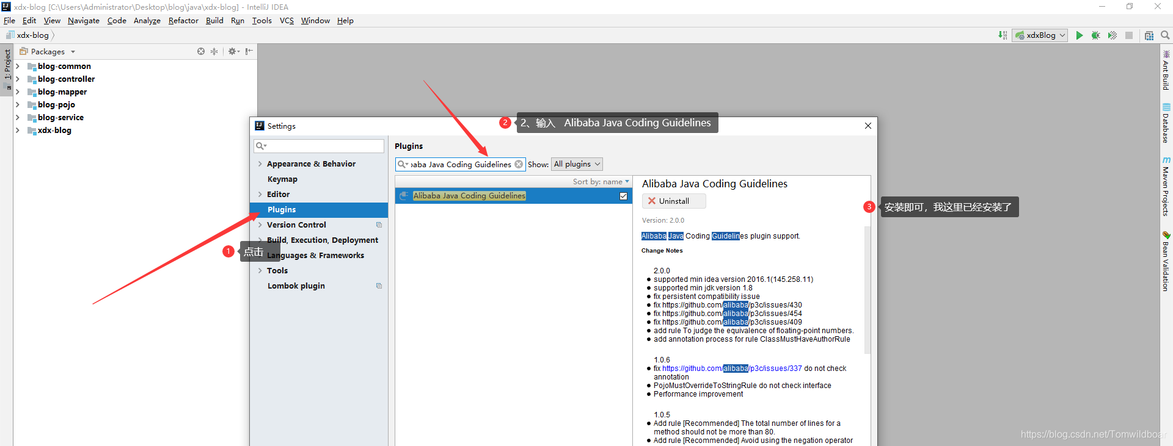The width and height of the screenshot is (1173, 446).
Task: Select Plugins in settings list
Action: point(319,210)
